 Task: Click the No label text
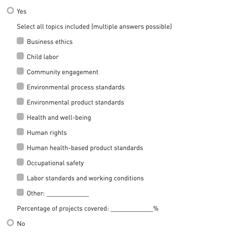tap(21, 223)
